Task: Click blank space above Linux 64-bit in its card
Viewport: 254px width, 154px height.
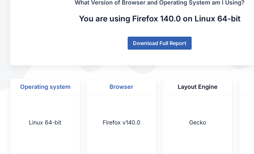Action: 45,107
